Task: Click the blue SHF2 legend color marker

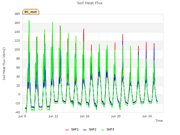Action: click(x=85, y=130)
